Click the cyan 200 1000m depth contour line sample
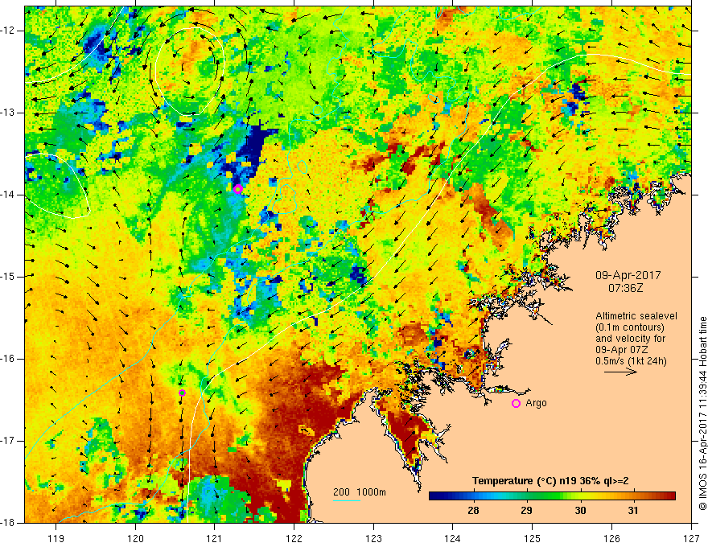Image resolution: width=708 pixels, height=547 pixels. [x=346, y=501]
